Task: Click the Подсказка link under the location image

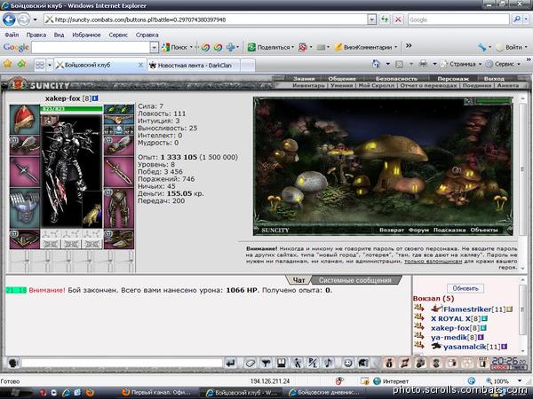Action: coord(449,230)
